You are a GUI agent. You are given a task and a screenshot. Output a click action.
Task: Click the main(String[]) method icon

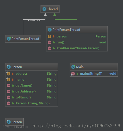tap(73, 74)
